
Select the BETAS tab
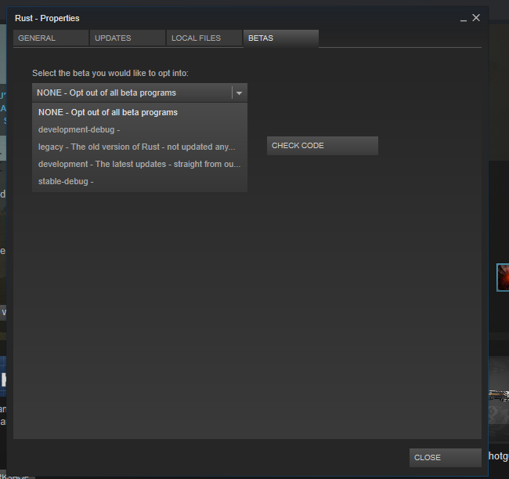pyautogui.click(x=281, y=38)
